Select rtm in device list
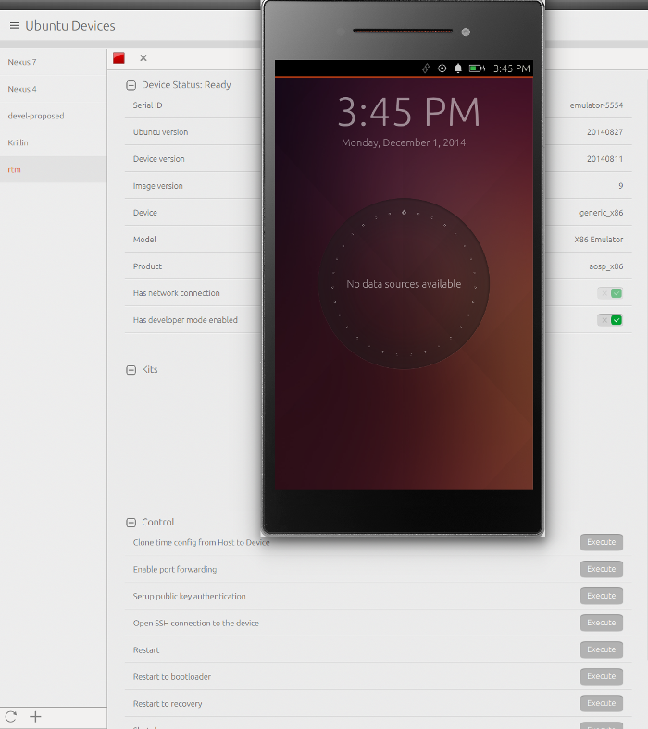Screen dimensions: 648x729 pos(53,169)
